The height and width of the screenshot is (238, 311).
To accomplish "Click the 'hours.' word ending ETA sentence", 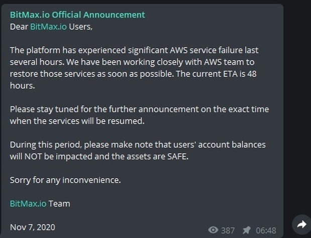I will tap(22, 85).
